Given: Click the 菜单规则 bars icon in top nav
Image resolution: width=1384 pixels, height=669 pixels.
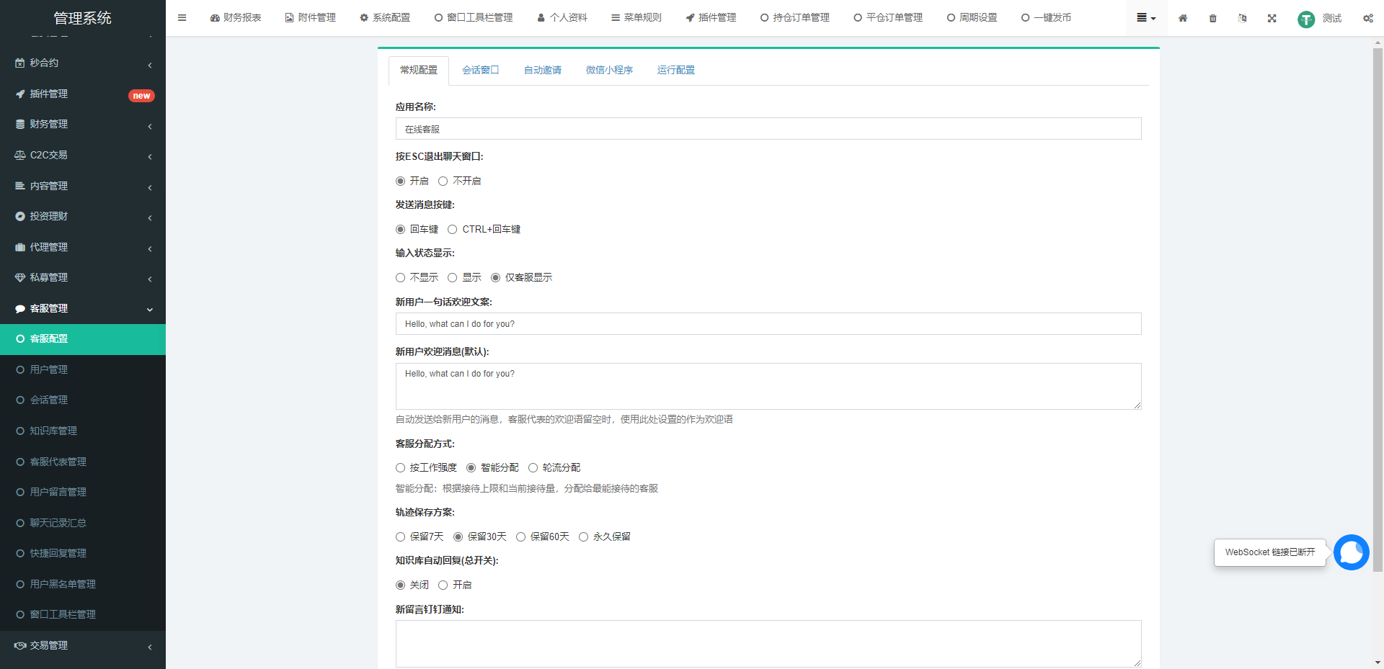Looking at the screenshot, I should pos(616,18).
